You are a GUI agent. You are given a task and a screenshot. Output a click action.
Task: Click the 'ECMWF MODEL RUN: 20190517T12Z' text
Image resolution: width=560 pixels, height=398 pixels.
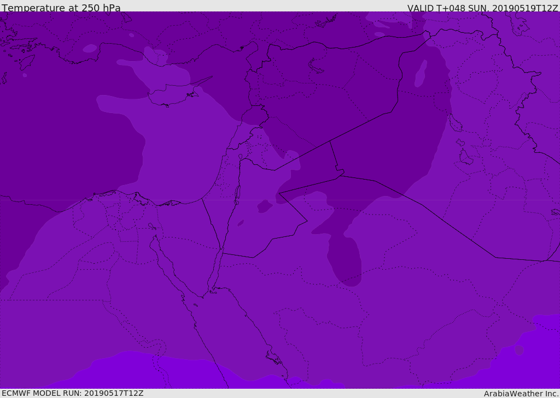click(x=73, y=393)
